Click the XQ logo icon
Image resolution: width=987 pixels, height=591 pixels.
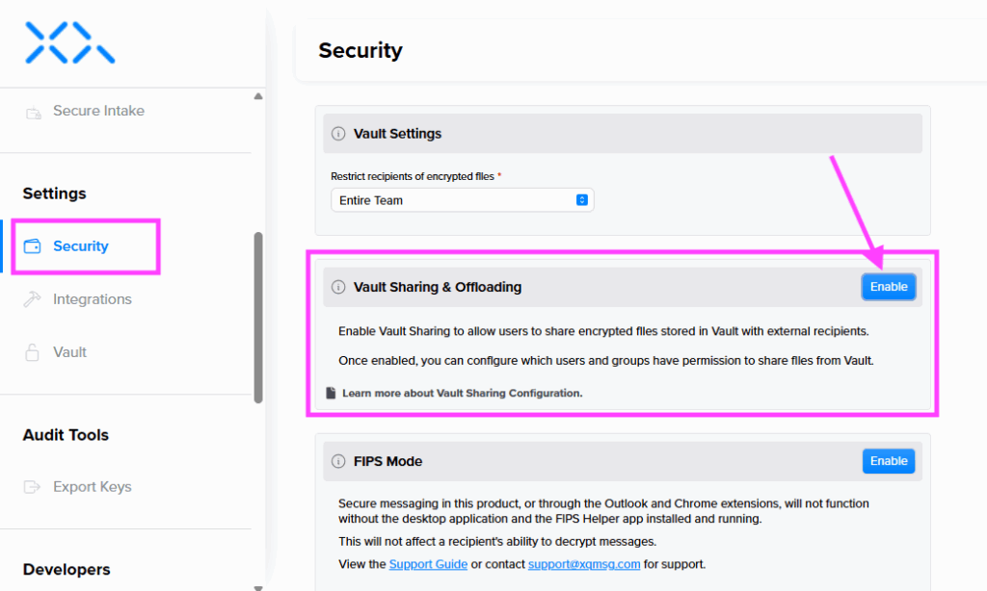tap(69, 43)
